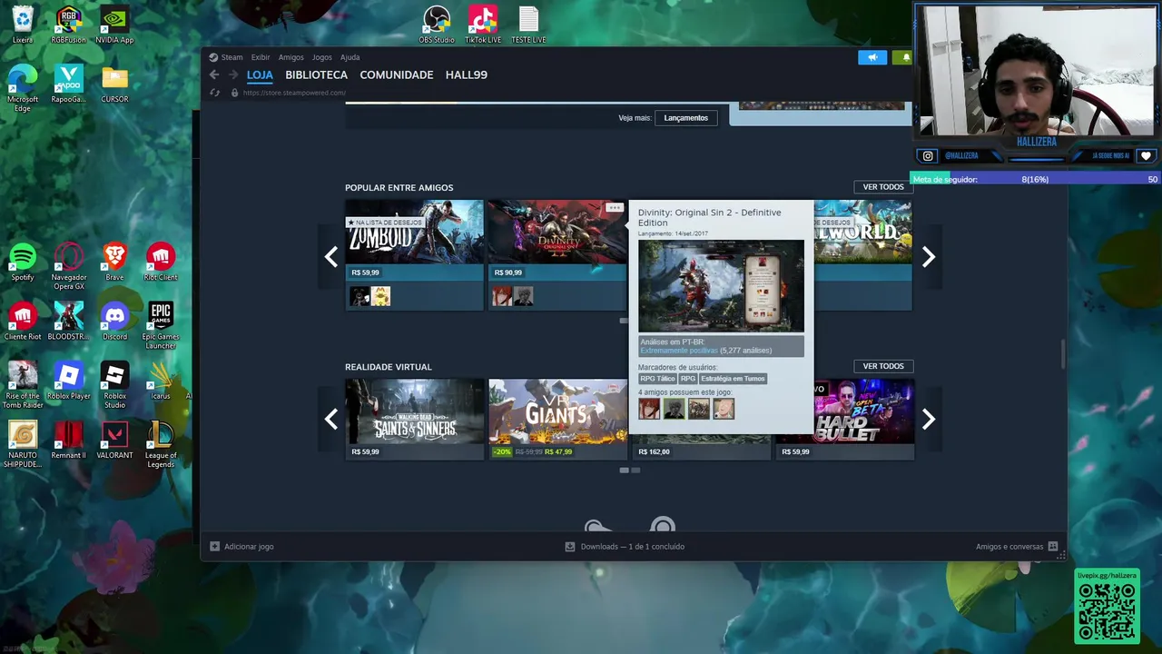Click Adicionar jogo
This screenshot has height=654, width=1162.
(x=241, y=547)
